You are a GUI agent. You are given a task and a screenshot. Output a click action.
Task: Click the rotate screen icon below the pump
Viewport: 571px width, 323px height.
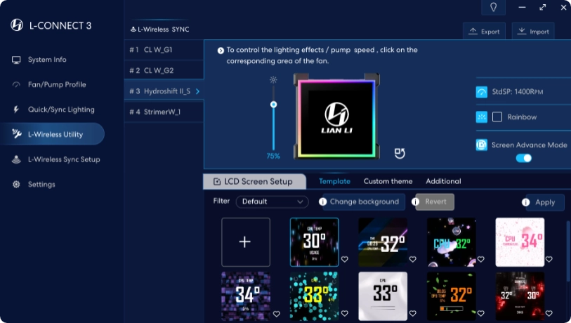click(400, 153)
